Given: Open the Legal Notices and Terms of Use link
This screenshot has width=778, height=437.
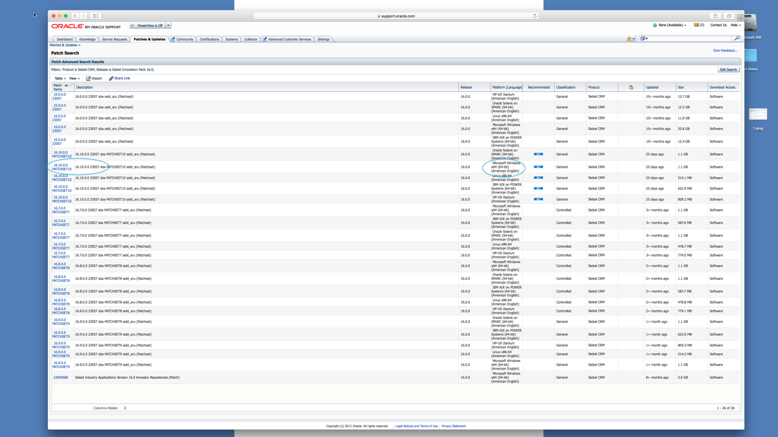Looking at the screenshot, I should pos(416,426).
